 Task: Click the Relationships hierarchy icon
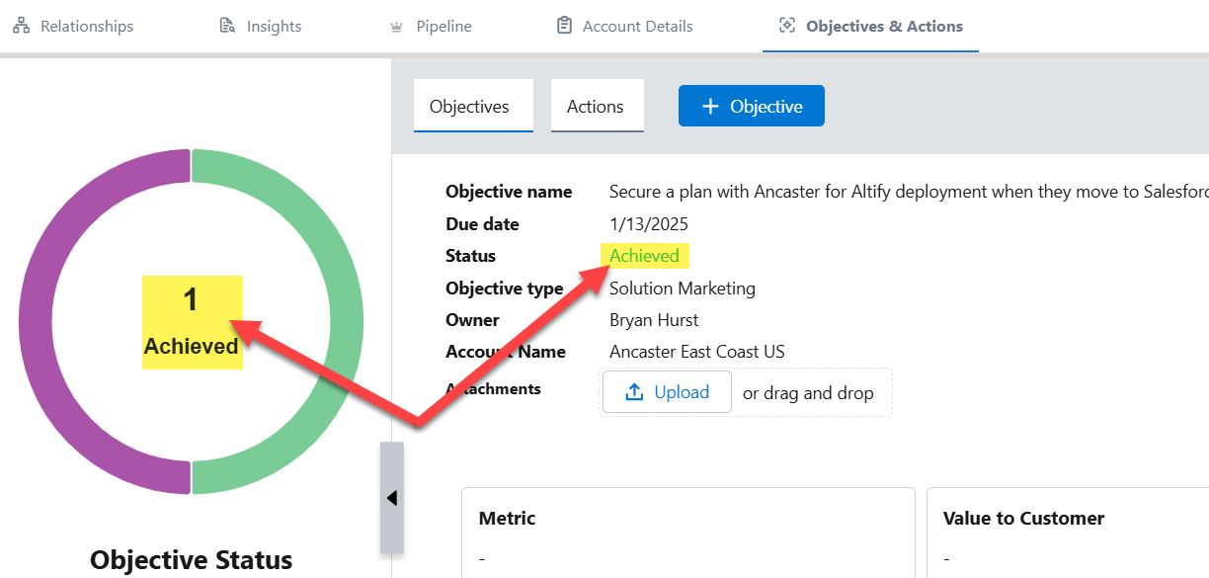[x=22, y=27]
